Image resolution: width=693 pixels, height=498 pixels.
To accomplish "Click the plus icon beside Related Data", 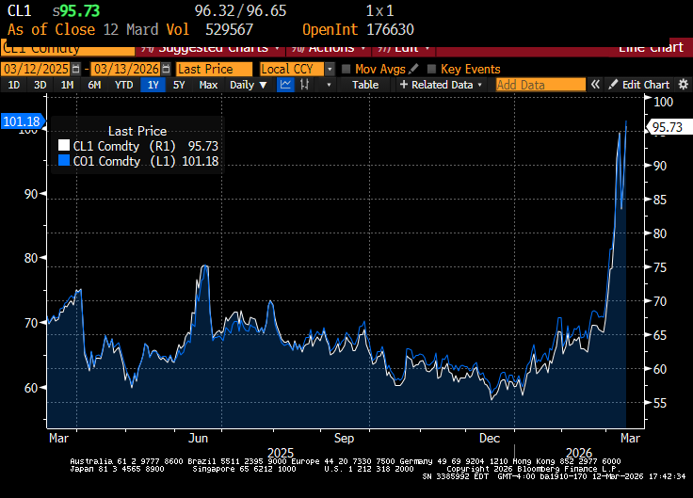I will (403, 85).
